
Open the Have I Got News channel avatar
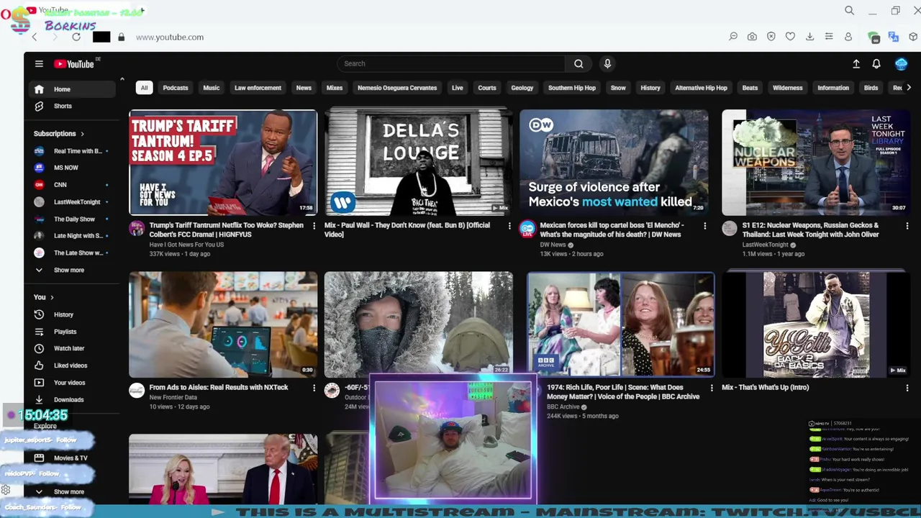(137, 229)
